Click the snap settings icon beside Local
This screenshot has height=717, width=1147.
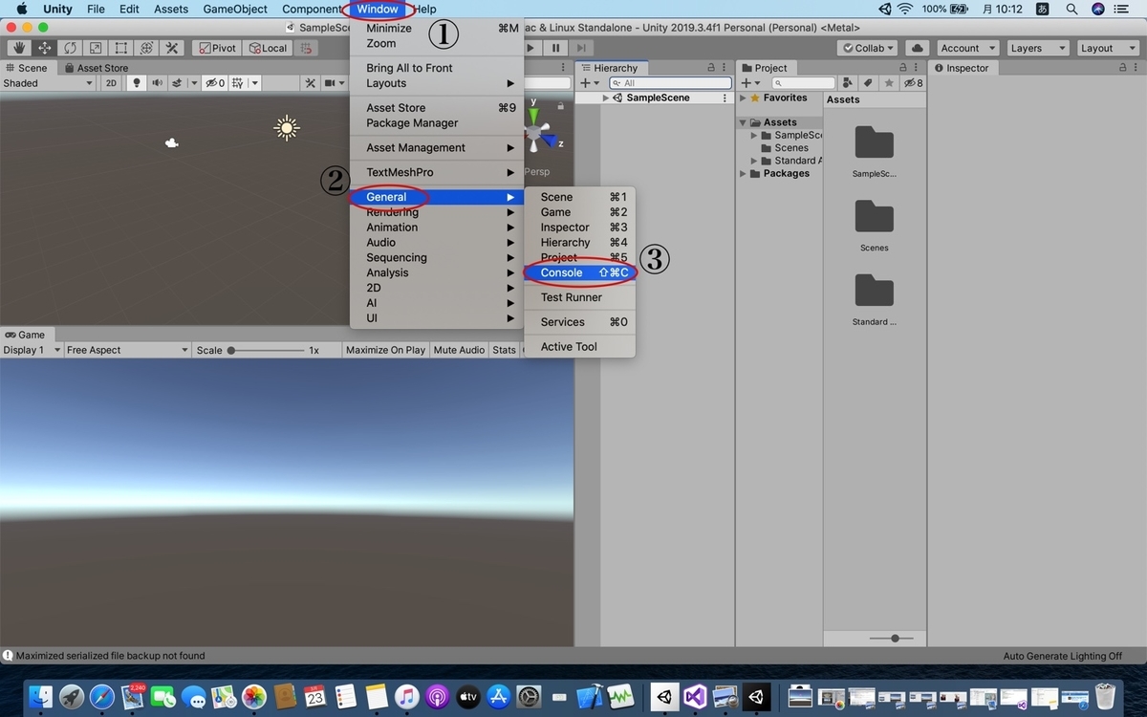point(306,48)
